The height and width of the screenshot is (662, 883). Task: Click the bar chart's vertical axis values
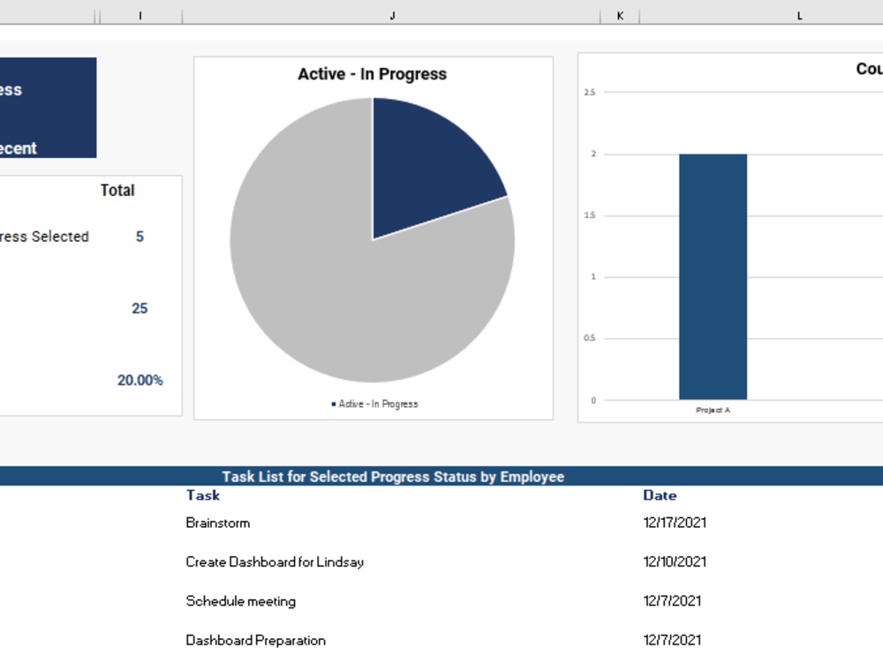590,247
